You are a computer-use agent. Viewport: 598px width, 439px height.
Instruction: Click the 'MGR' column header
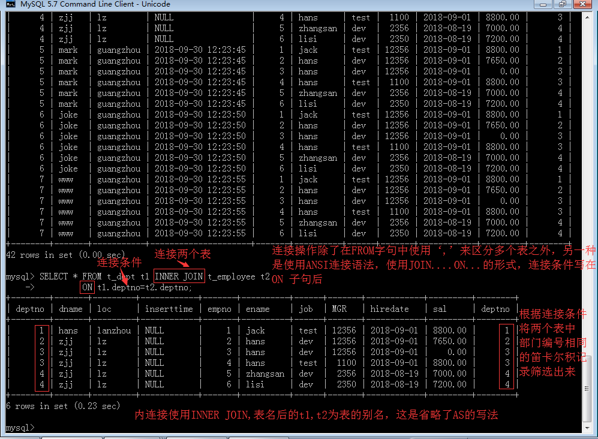click(x=339, y=309)
